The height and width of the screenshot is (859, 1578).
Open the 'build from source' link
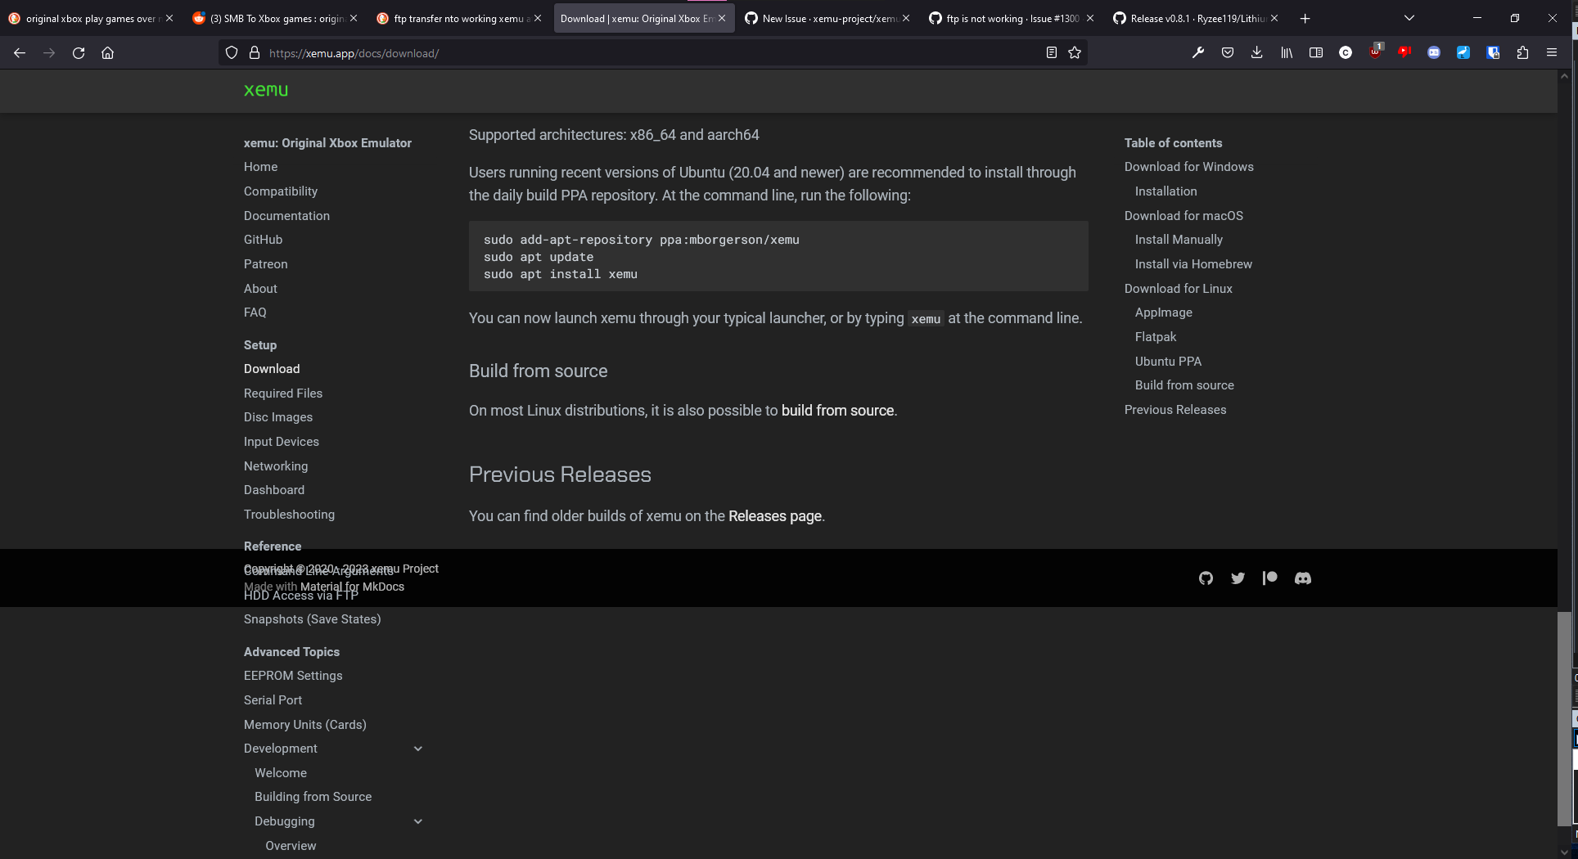point(837,411)
